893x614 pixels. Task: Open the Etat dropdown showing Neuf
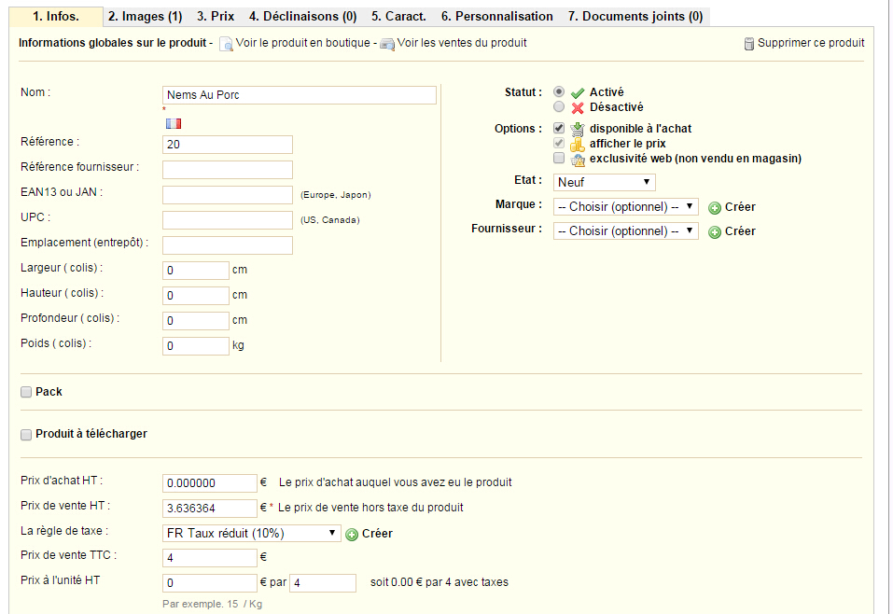pyautogui.click(x=605, y=182)
